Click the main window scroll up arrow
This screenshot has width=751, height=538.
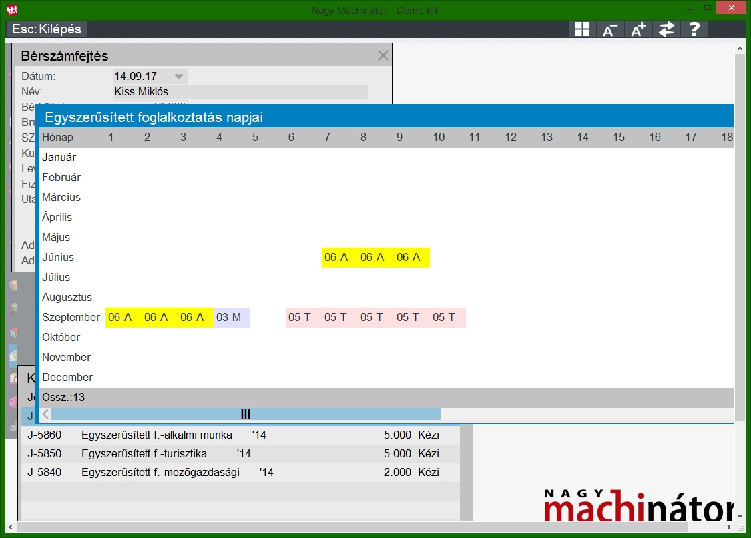740,49
